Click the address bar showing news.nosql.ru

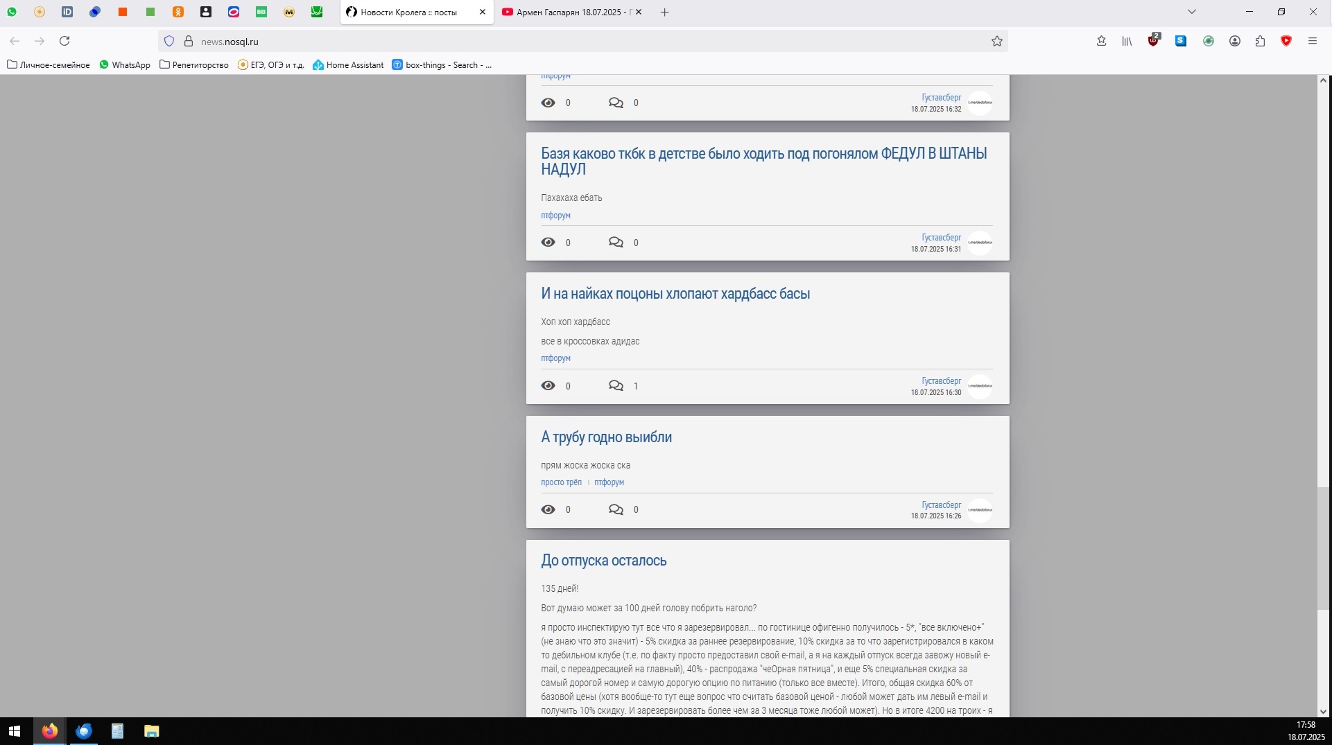coord(555,42)
